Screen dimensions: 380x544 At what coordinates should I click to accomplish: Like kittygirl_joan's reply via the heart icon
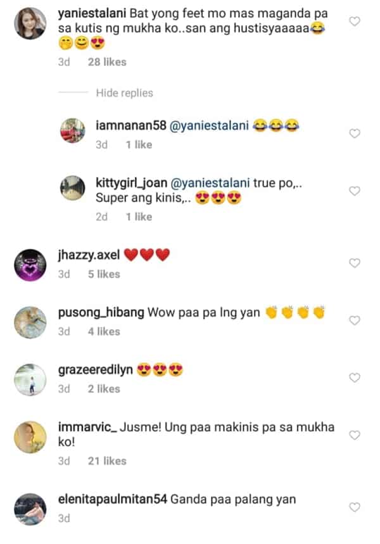[354, 191]
